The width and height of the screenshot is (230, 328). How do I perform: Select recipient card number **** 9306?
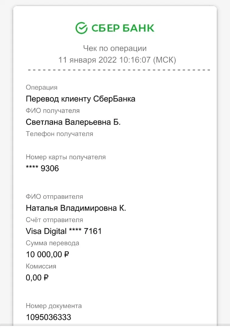pyautogui.click(x=42, y=168)
